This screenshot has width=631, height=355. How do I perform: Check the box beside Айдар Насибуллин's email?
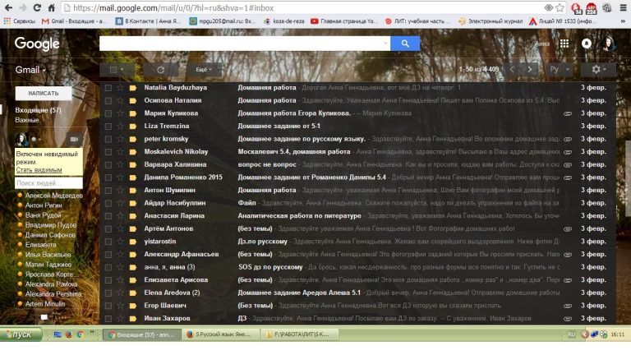pos(108,202)
